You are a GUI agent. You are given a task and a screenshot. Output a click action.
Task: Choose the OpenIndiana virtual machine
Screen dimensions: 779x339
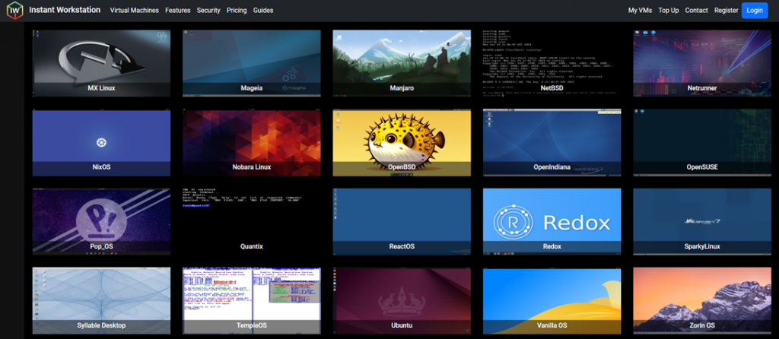coord(552,143)
